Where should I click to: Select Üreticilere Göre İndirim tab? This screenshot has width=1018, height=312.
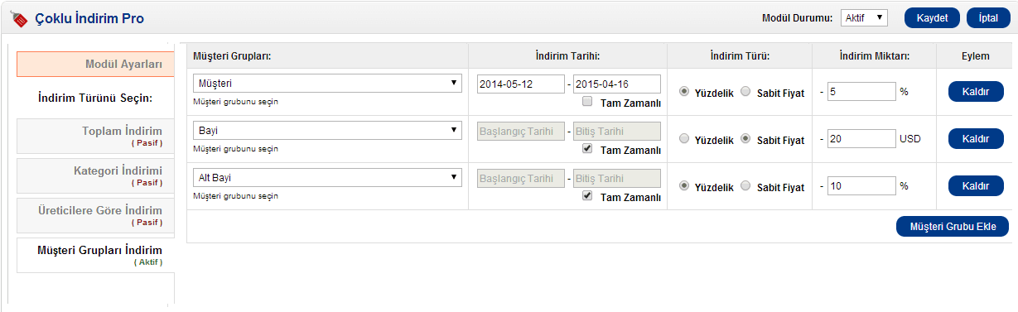pyautogui.click(x=95, y=215)
